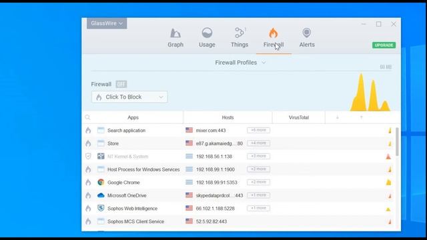The width and height of the screenshot is (427, 240).
Task: Click the Search application app icon
Action: click(101, 131)
